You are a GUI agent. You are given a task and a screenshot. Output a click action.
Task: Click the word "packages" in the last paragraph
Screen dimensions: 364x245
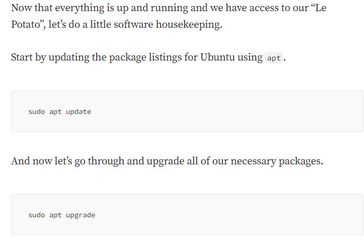(x=300, y=161)
